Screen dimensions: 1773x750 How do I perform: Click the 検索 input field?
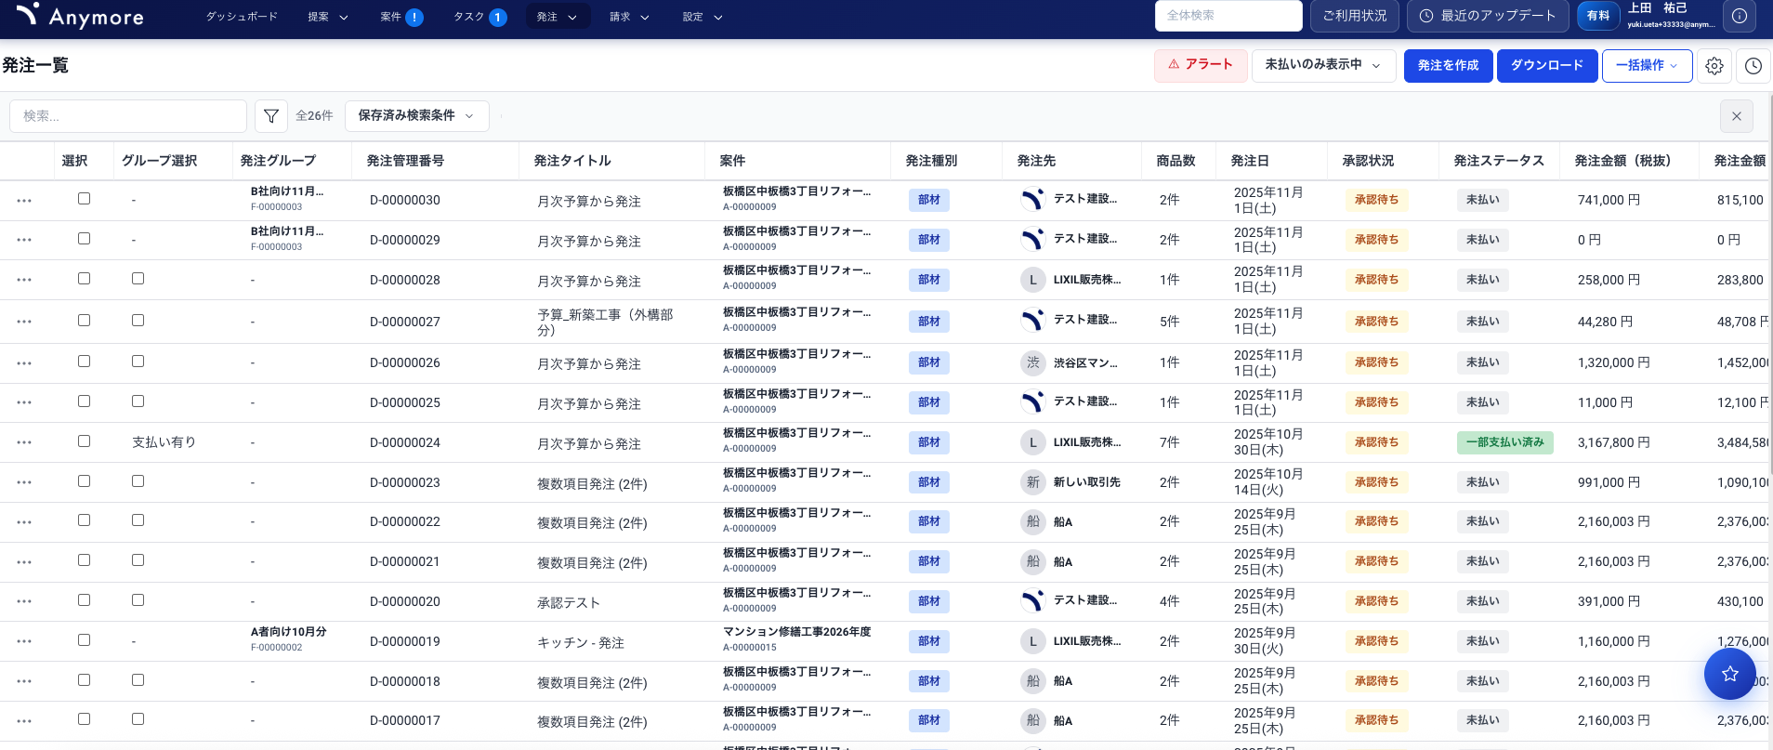[x=128, y=116]
